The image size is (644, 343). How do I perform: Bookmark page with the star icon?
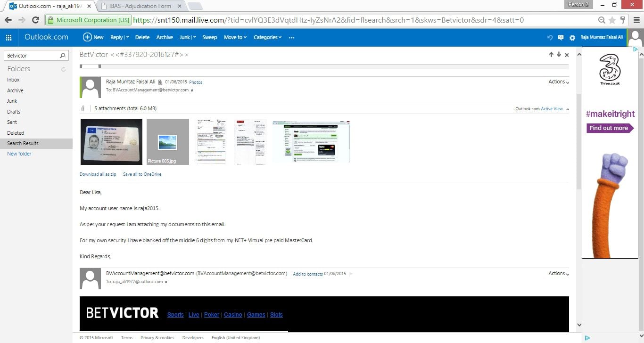click(612, 20)
